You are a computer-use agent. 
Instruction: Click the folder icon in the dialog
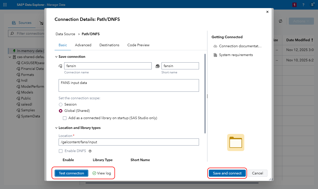pos(235,143)
